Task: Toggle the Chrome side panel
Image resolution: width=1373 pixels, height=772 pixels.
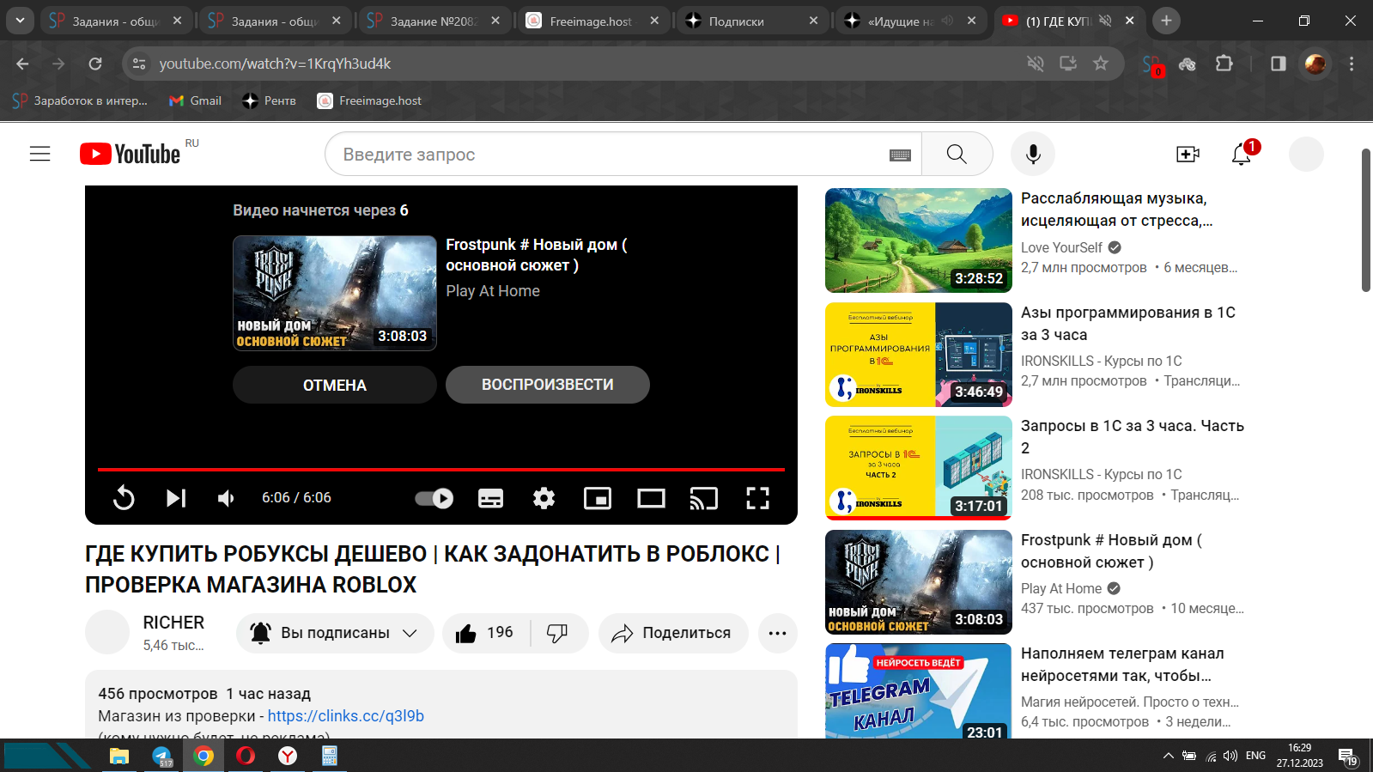Action: tap(1279, 64)
